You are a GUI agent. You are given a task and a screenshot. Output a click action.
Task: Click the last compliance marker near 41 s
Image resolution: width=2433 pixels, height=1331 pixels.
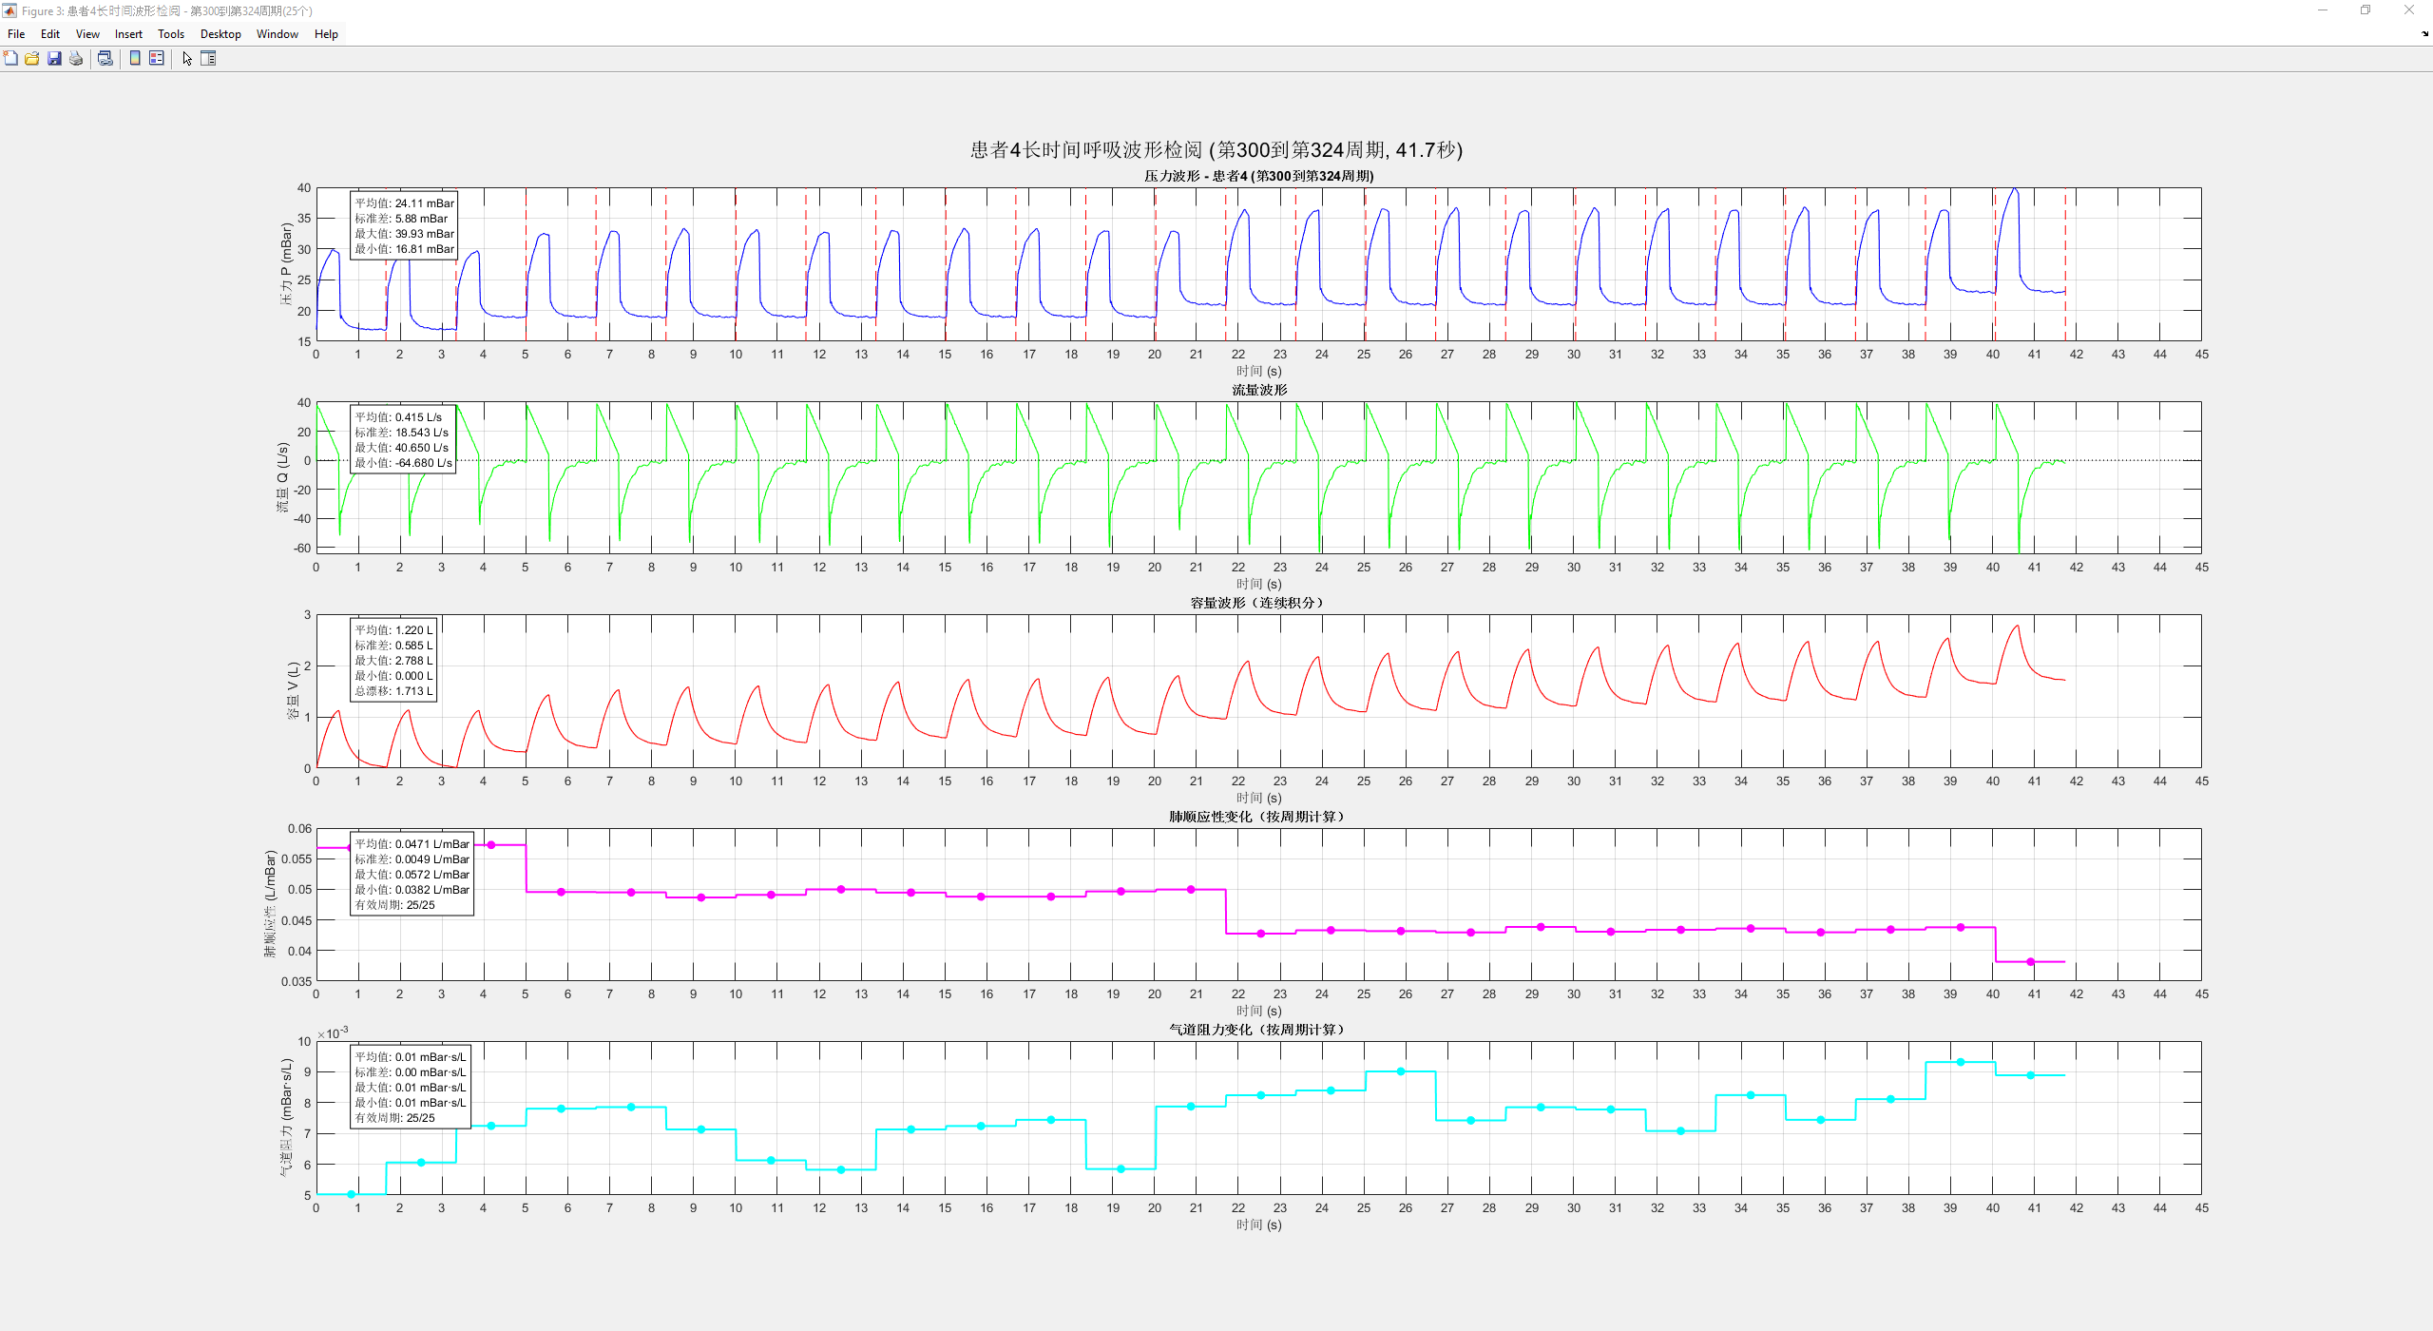(2031, 962)
